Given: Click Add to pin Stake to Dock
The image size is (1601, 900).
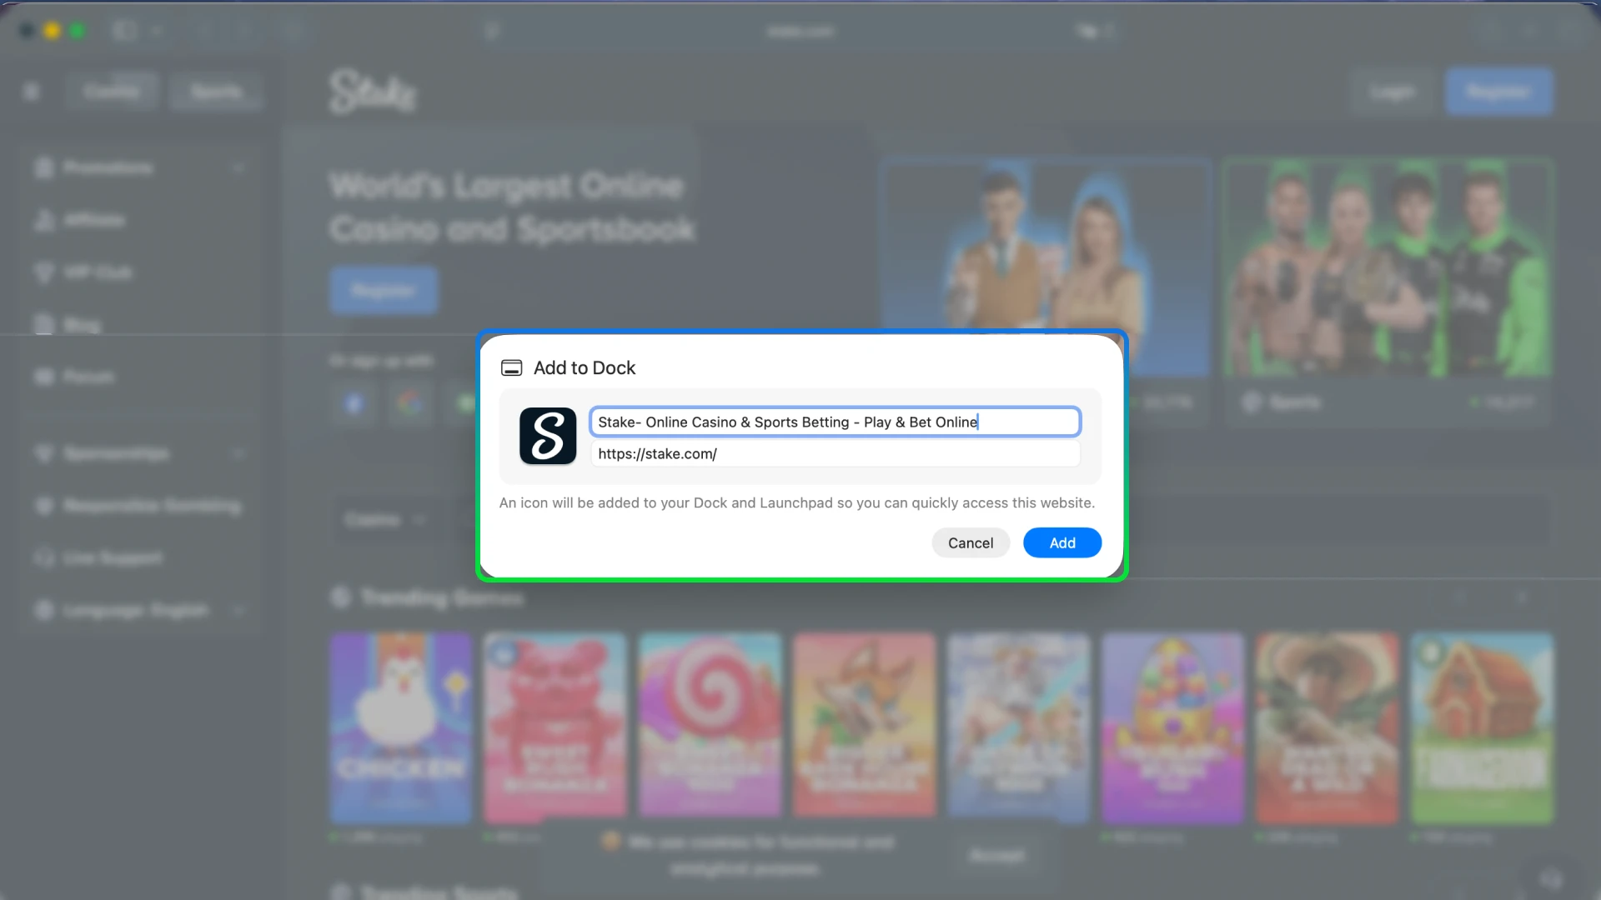Looking at the screenshot, I should 1061,542.
